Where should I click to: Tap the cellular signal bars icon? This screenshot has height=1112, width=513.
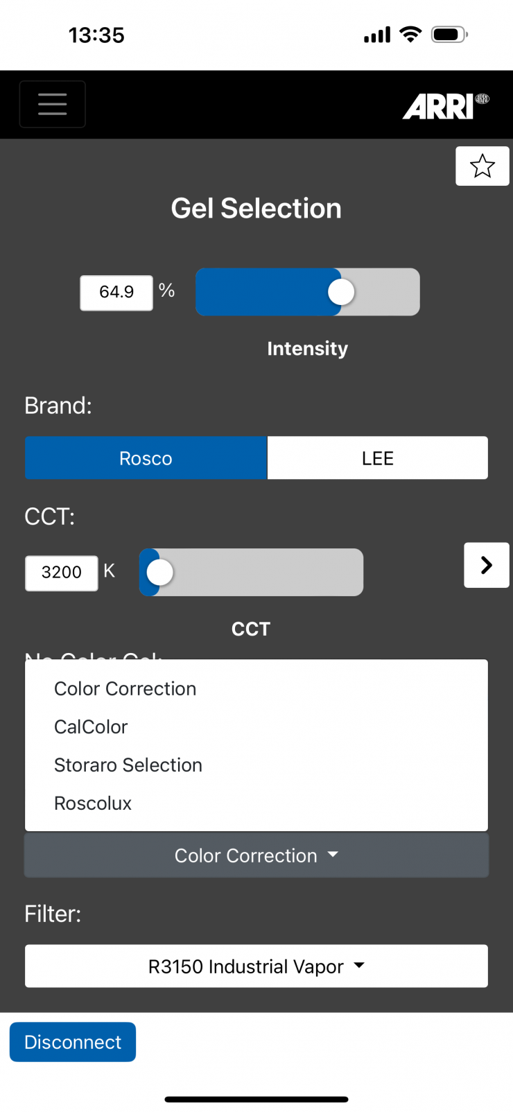pyautogui.click(x=377, y=35)
